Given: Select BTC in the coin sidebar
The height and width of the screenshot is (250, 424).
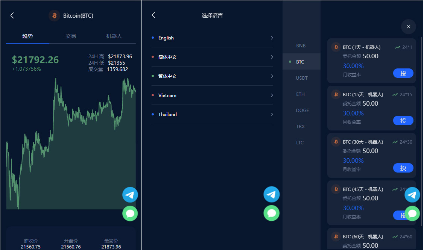Looking at the screenshot, I should tap(301, 62).
